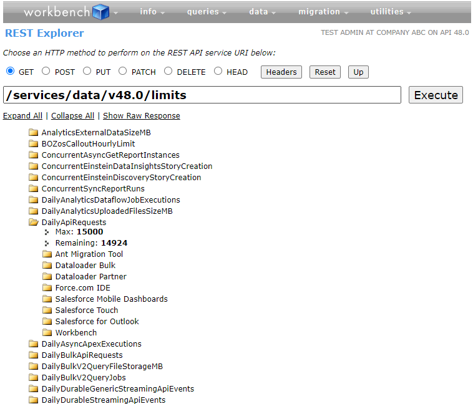The image size is (473, 404).
Task: Open the ConcurrentEinsteinDataInsightsStoryCreation folder icon
Action: [x=34, y=166]
